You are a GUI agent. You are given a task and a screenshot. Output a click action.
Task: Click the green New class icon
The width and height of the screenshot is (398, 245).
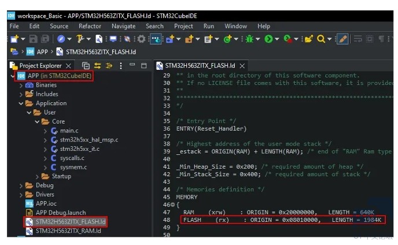(227, 39)
